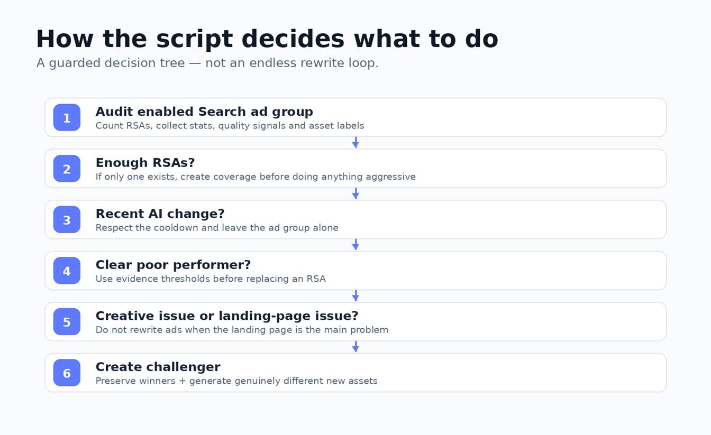Image resolution: width=711 pixels, height=435 pixels.
Task: Click the number 4 step badge
Action: pos(67,271)
